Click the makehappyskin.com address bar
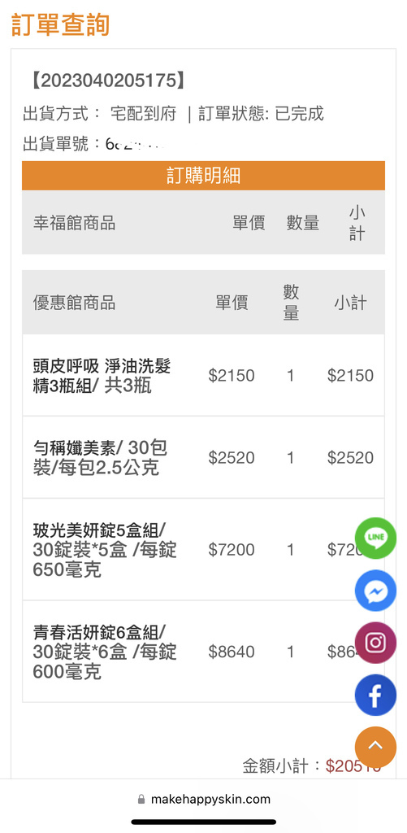Image resolution: width=407 pixels, height=833 pixels. click(x=204, y=799)
